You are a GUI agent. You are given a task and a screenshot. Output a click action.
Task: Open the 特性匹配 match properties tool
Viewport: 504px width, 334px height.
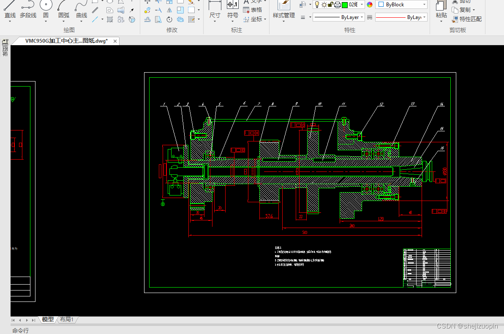pos(466,19)
